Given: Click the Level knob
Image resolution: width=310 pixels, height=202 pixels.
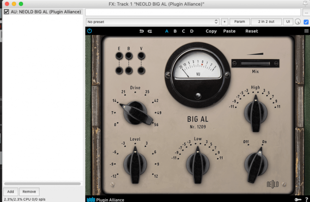Looking at the screenshot, I should click(135, 164).
